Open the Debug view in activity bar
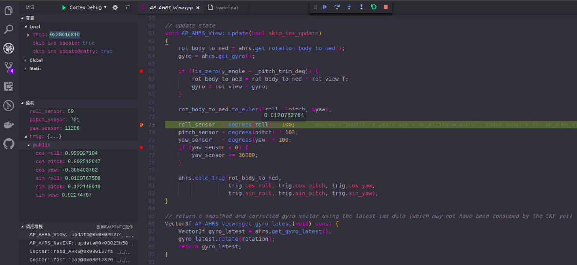Viewport: 577px width, 265px height. [x=8, y=48]
